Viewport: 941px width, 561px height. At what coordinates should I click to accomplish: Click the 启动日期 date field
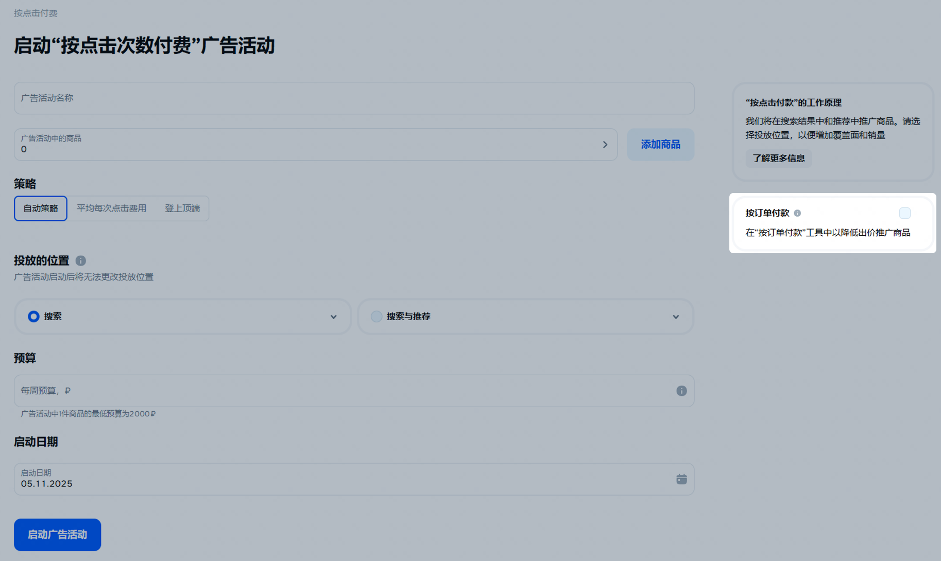(x=340, y=479)
